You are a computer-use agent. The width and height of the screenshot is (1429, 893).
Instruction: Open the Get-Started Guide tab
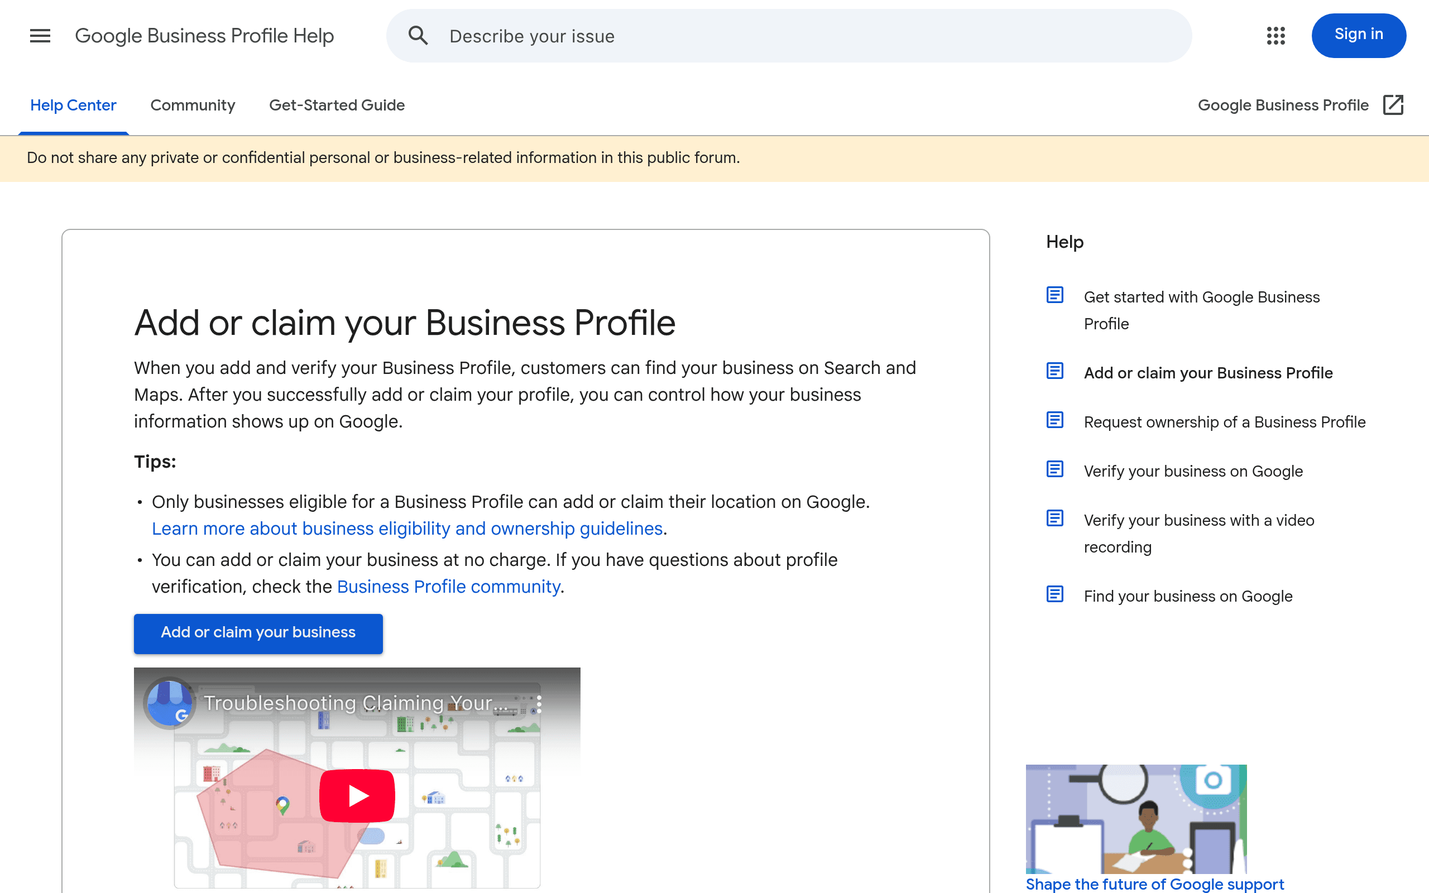[x=337, y=105]
